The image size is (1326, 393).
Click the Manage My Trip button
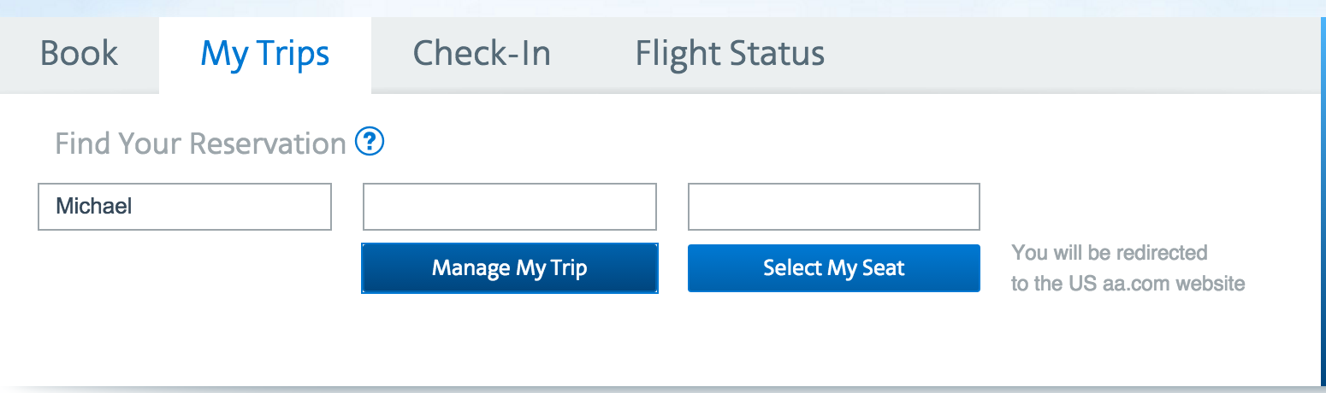tap(509, 268)
